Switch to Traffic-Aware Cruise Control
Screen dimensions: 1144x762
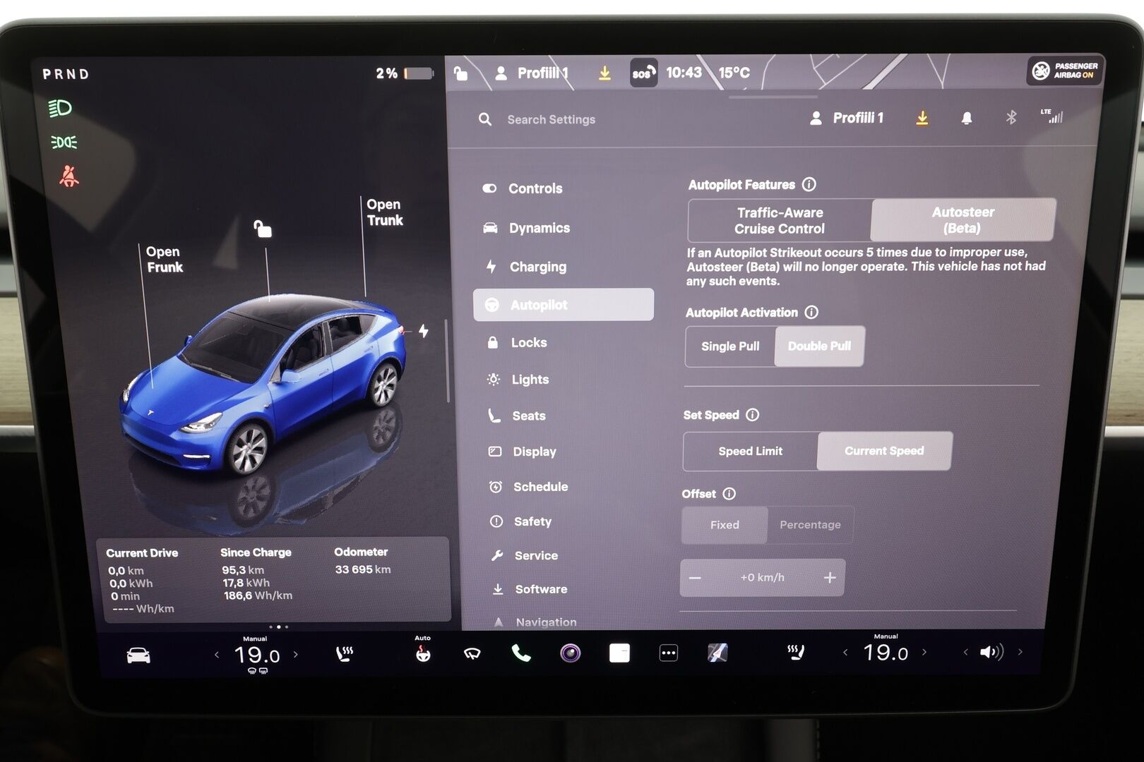779,219
